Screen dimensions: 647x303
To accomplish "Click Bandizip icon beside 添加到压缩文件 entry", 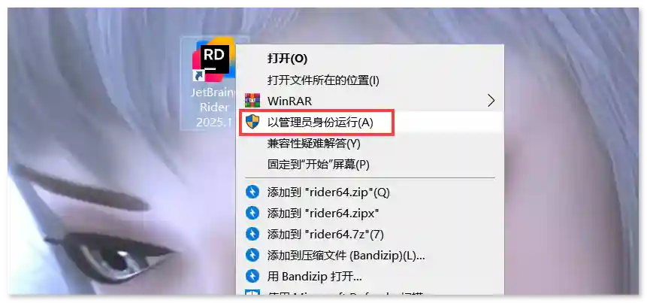I will 252,255.
